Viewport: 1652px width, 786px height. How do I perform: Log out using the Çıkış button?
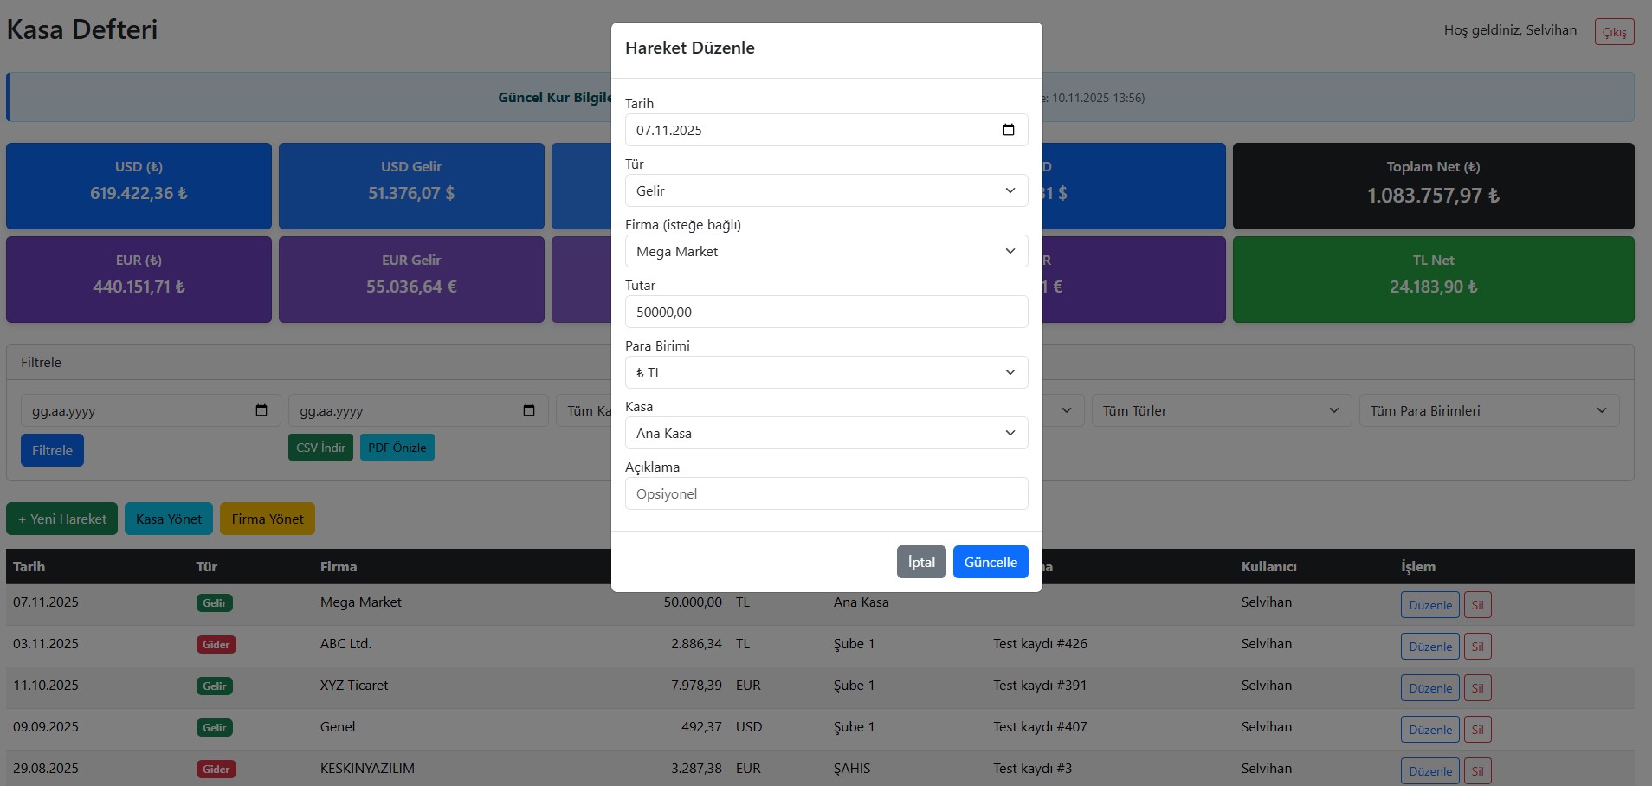[1614, 32]
